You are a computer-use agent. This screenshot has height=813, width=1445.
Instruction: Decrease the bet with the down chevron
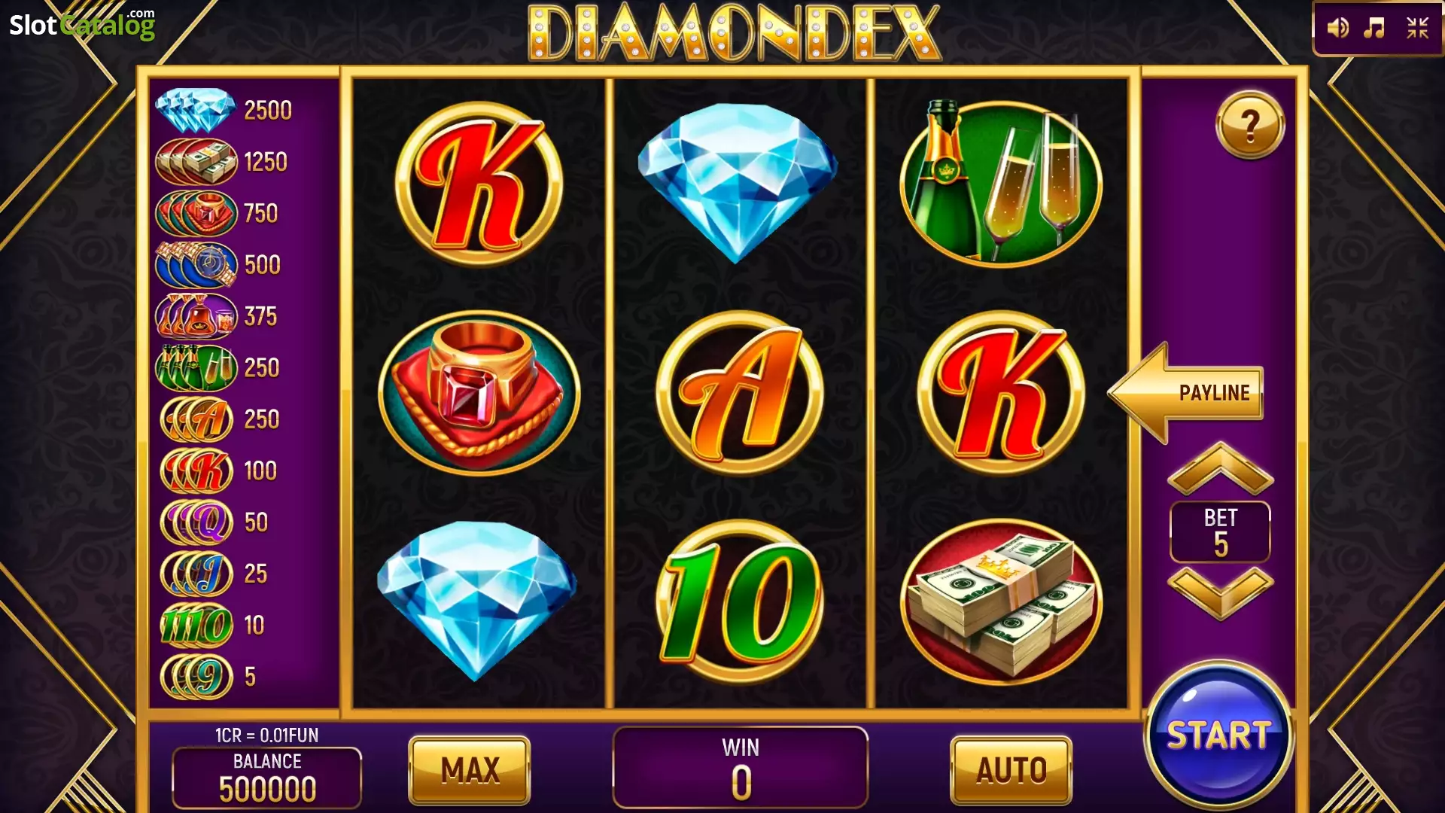(1220, 593)
